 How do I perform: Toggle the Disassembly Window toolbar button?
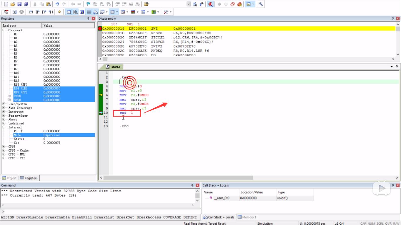(75, 12)
